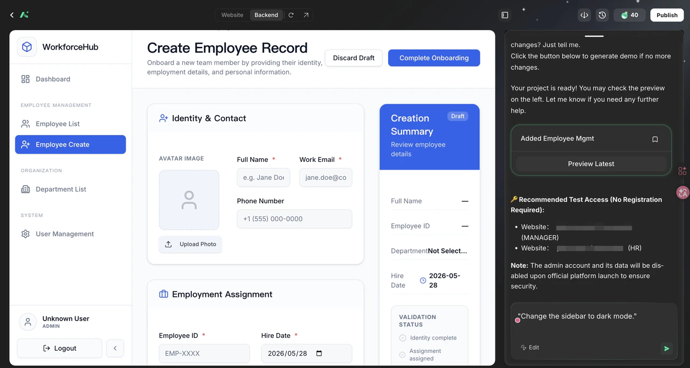This screenshot has width=690, height=368.
Task: Focus the Work Email input field
Action: pos(326,178)
